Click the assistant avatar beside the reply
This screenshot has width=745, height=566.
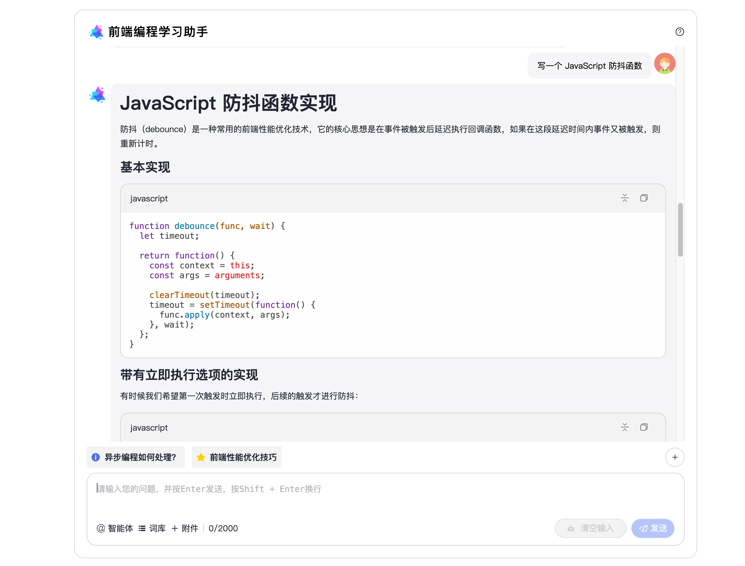pyautogui.click(x=97, y=95)
